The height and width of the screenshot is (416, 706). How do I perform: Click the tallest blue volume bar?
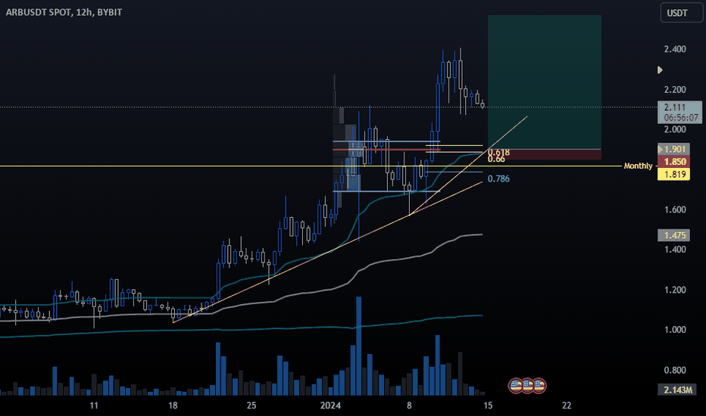pyautogui.click(x=359, y=346)
